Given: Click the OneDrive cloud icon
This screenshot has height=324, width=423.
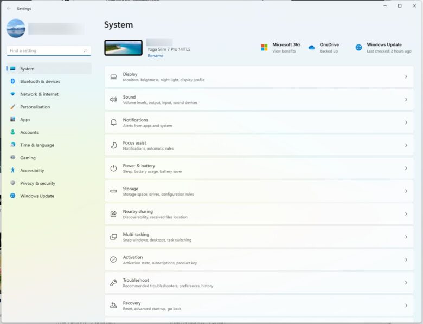Looking at the screenshot, I should click(x=312, y=48).
